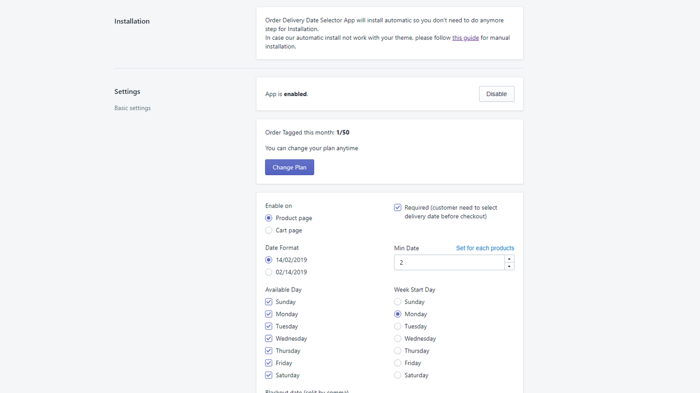Click the Min Date increment arrow
The image size is (700, 393).
(x=509, y=259)
